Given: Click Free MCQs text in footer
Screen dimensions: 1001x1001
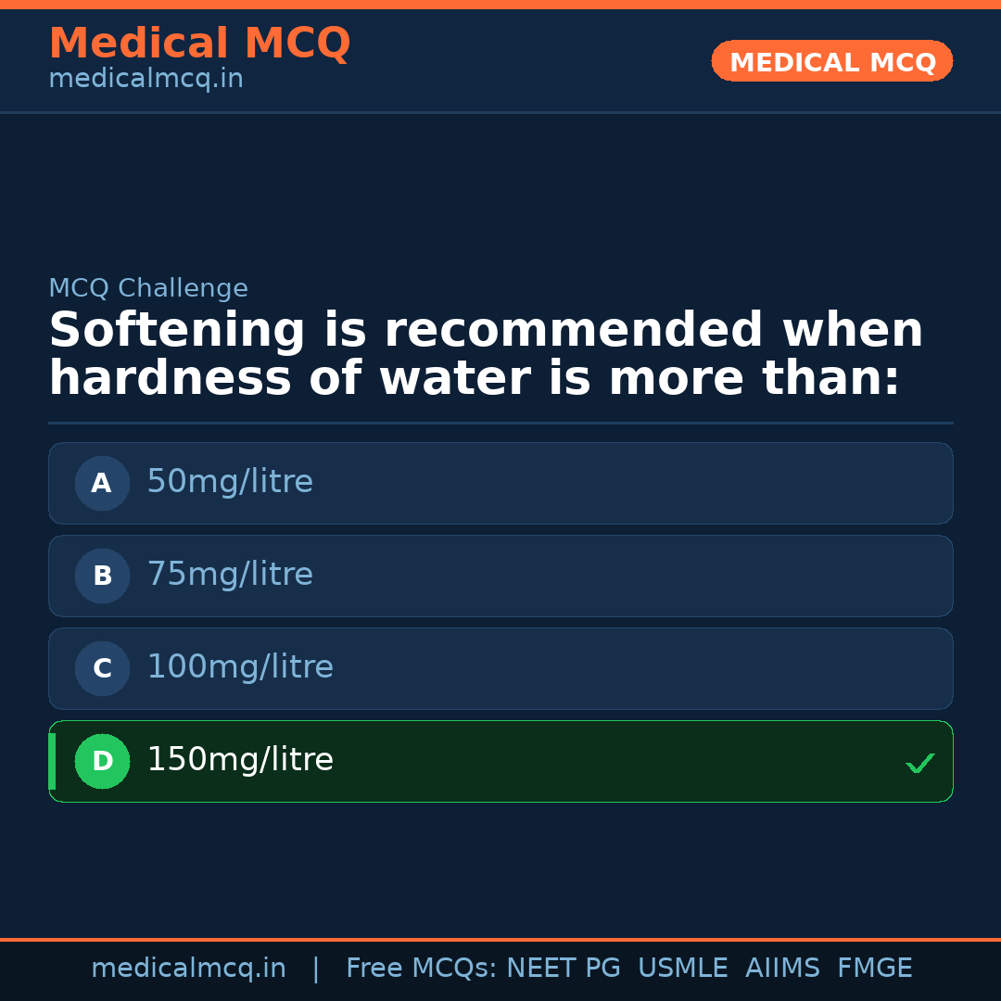Looking at the screenshot, I should coord(421,969).
